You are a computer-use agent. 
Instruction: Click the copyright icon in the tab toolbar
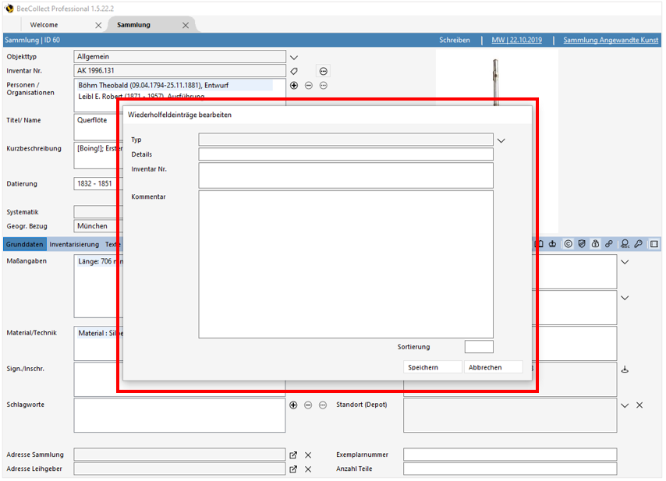(567, 244)
